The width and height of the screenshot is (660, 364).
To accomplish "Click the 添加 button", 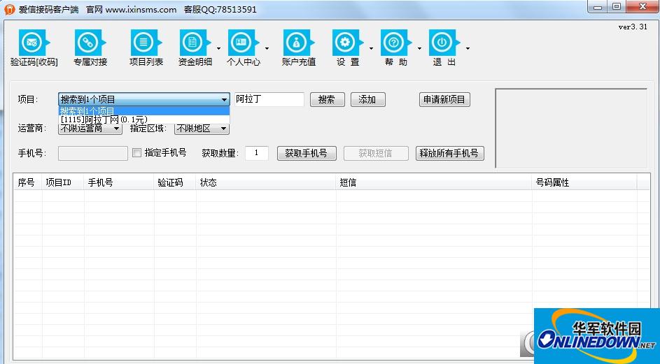I will (367, 100).
